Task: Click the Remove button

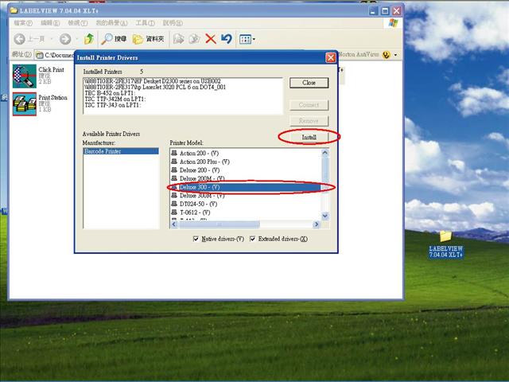Action: pos(309,121)
